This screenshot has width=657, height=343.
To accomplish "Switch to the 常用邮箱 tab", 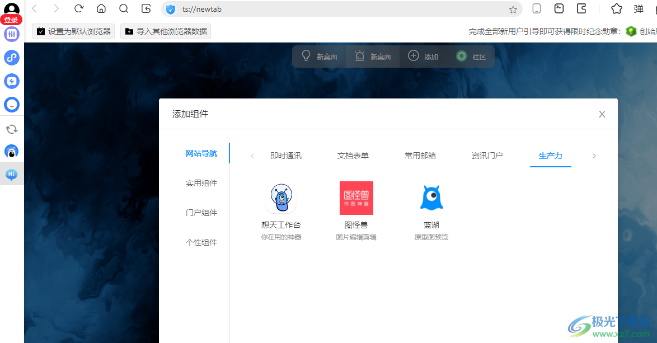I will [x=420, y=155].
